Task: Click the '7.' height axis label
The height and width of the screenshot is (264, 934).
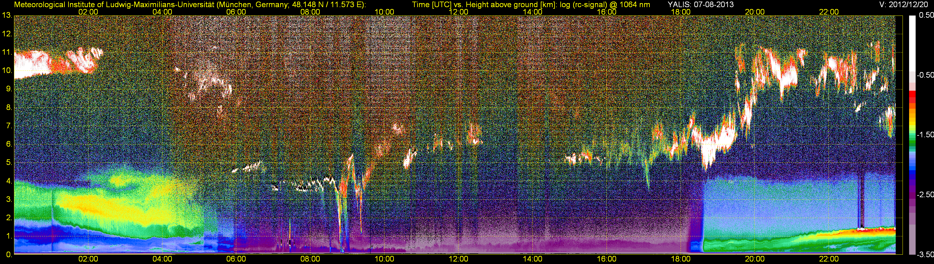Action: [9, 126]
